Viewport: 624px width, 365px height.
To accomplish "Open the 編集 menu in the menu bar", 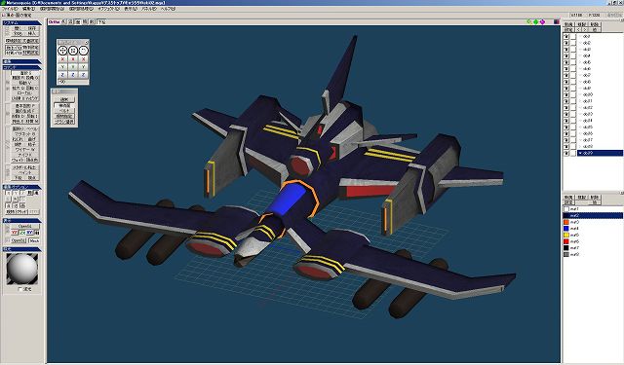I will point(28,9).
